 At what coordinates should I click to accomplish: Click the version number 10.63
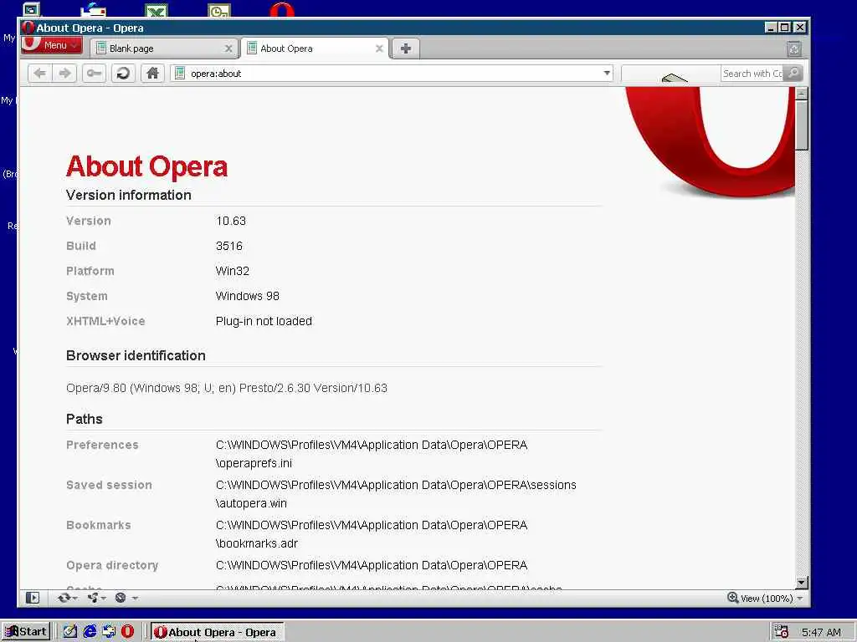click(x=231, y=221)
